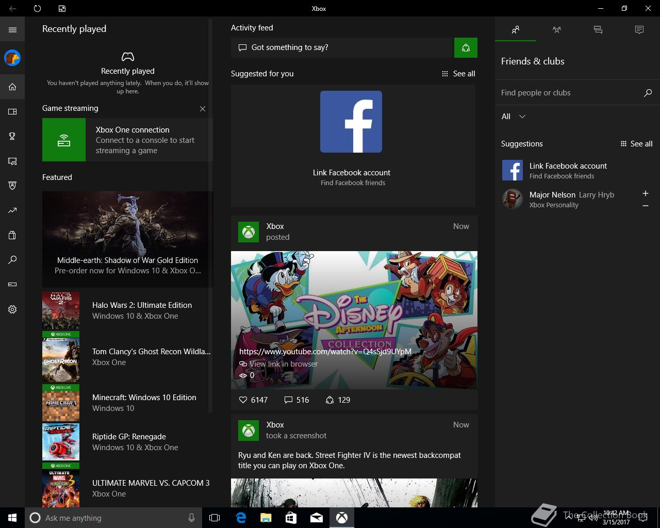The height and width of the screenshot is (528, 660).
Task: Launch Microsoft Edge from taskbar
Action: point(241,518)
